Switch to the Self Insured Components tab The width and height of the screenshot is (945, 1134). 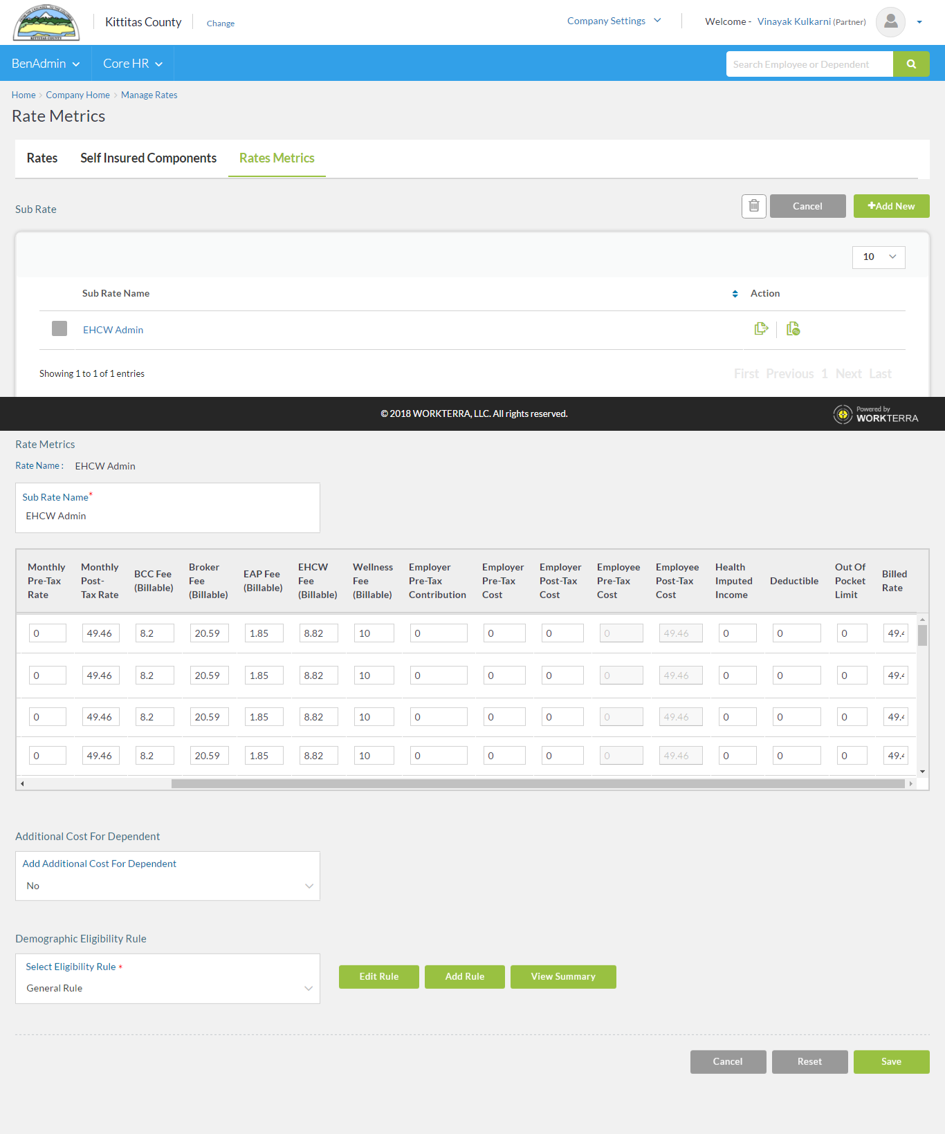(x=148, y=158)
